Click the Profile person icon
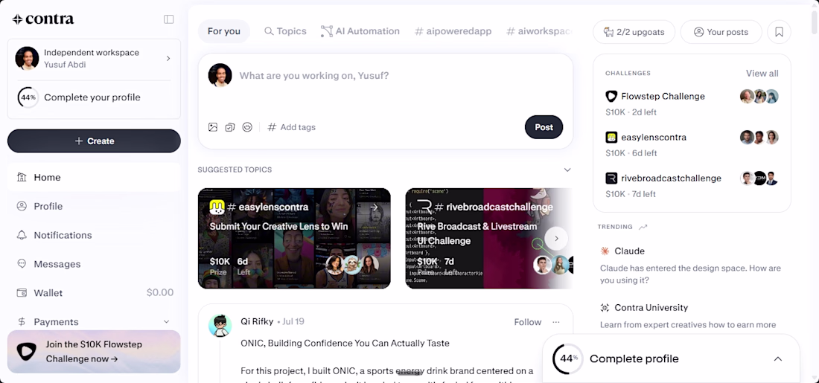 click(x=22, y=206)
